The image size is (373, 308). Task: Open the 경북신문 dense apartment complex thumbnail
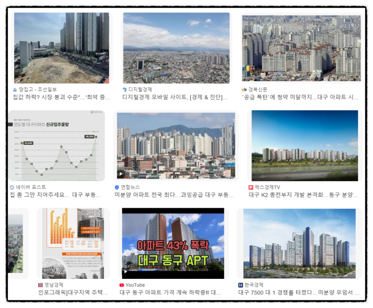(x=301, y=48)
